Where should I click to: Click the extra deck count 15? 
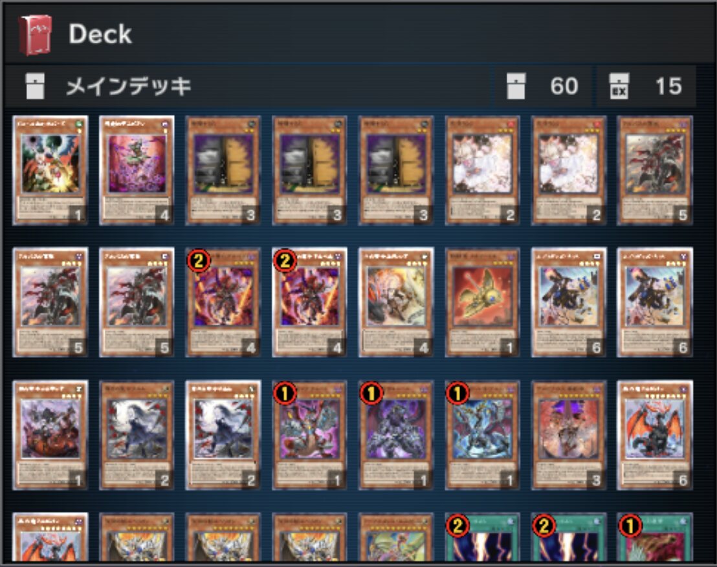point(668,86)
